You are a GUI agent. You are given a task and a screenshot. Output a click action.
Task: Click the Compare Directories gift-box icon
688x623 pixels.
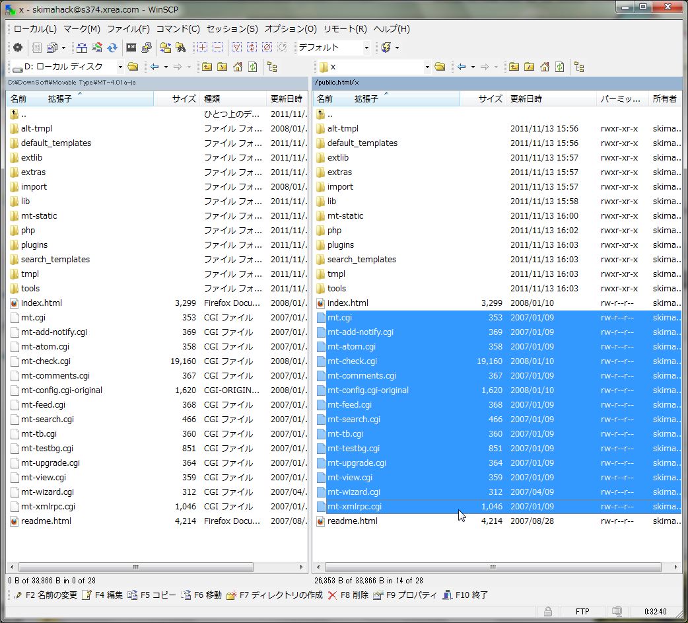pos(82,48)
